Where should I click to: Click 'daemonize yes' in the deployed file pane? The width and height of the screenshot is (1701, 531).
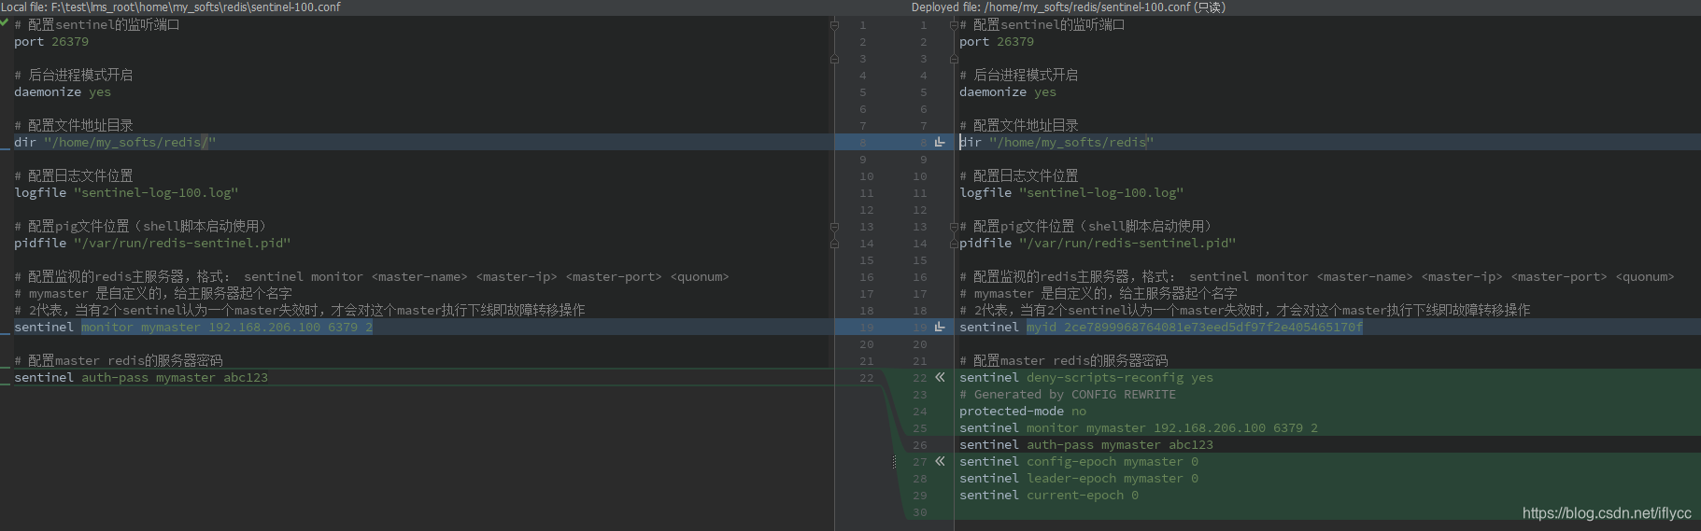pyautogui.click(x=1008, y=92)
